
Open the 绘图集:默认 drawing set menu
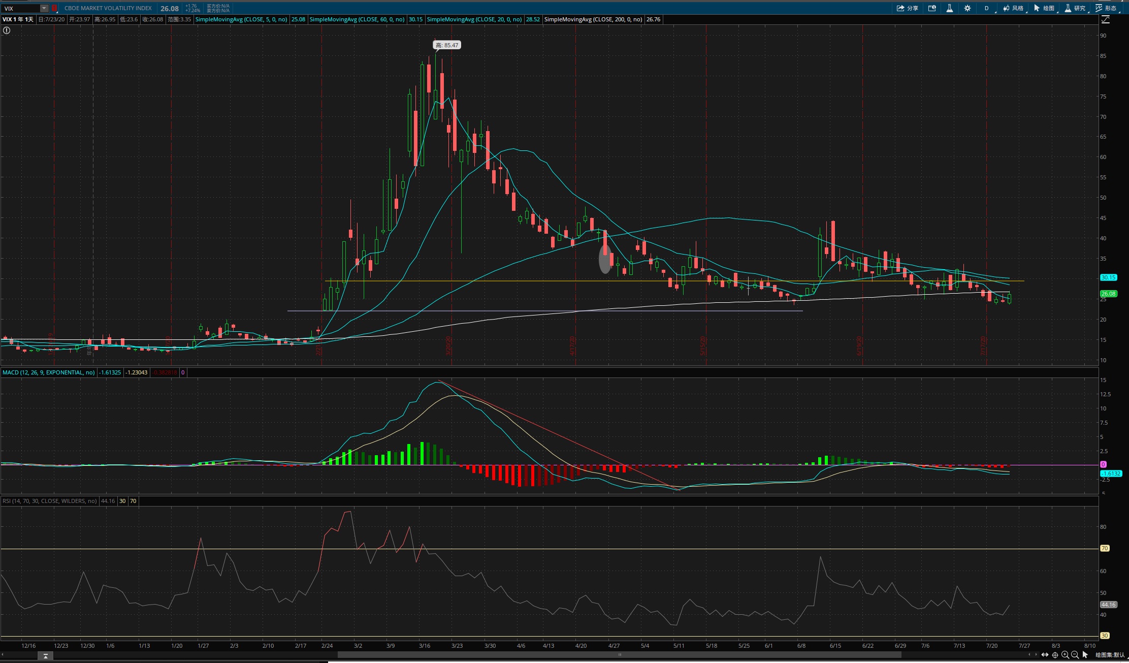point(1110,655)
